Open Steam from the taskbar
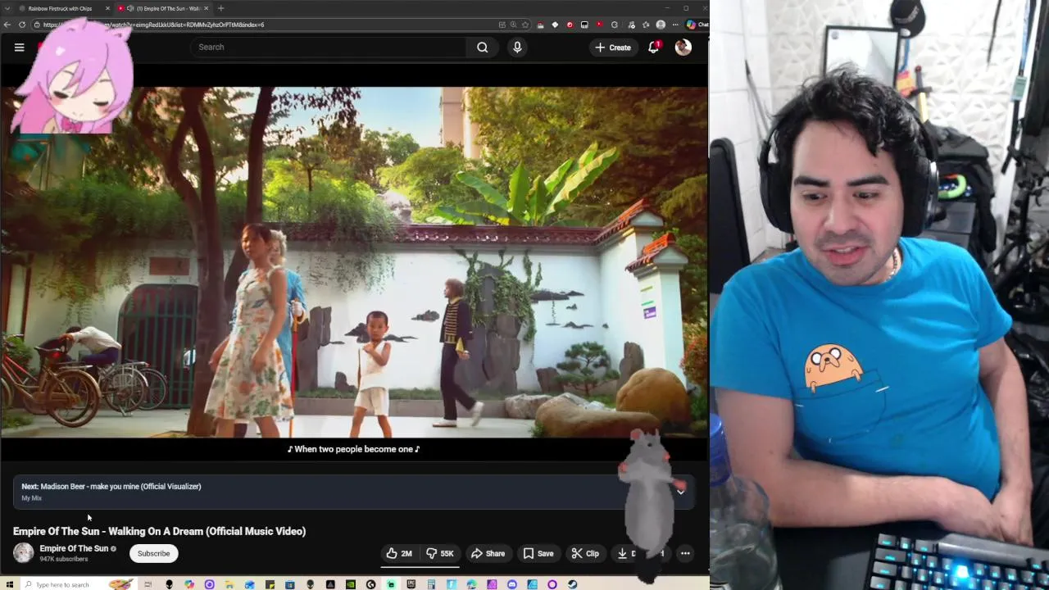This screenshot has height=590, width=1049. point(573,584)
